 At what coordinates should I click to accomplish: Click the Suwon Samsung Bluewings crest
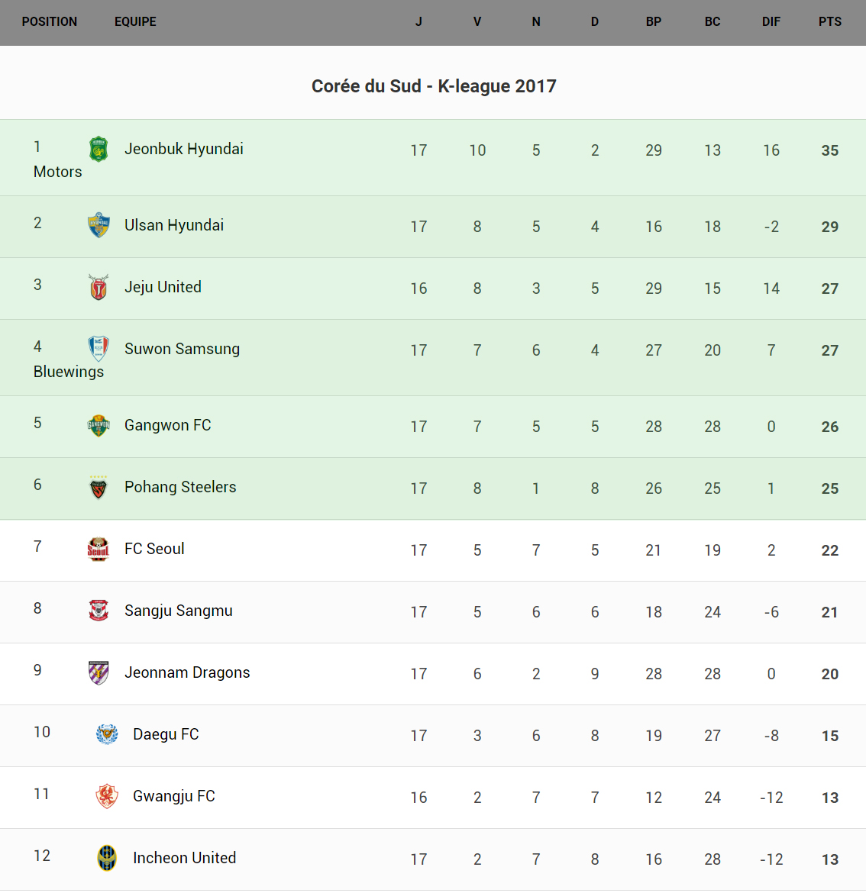tap(99, 349)
